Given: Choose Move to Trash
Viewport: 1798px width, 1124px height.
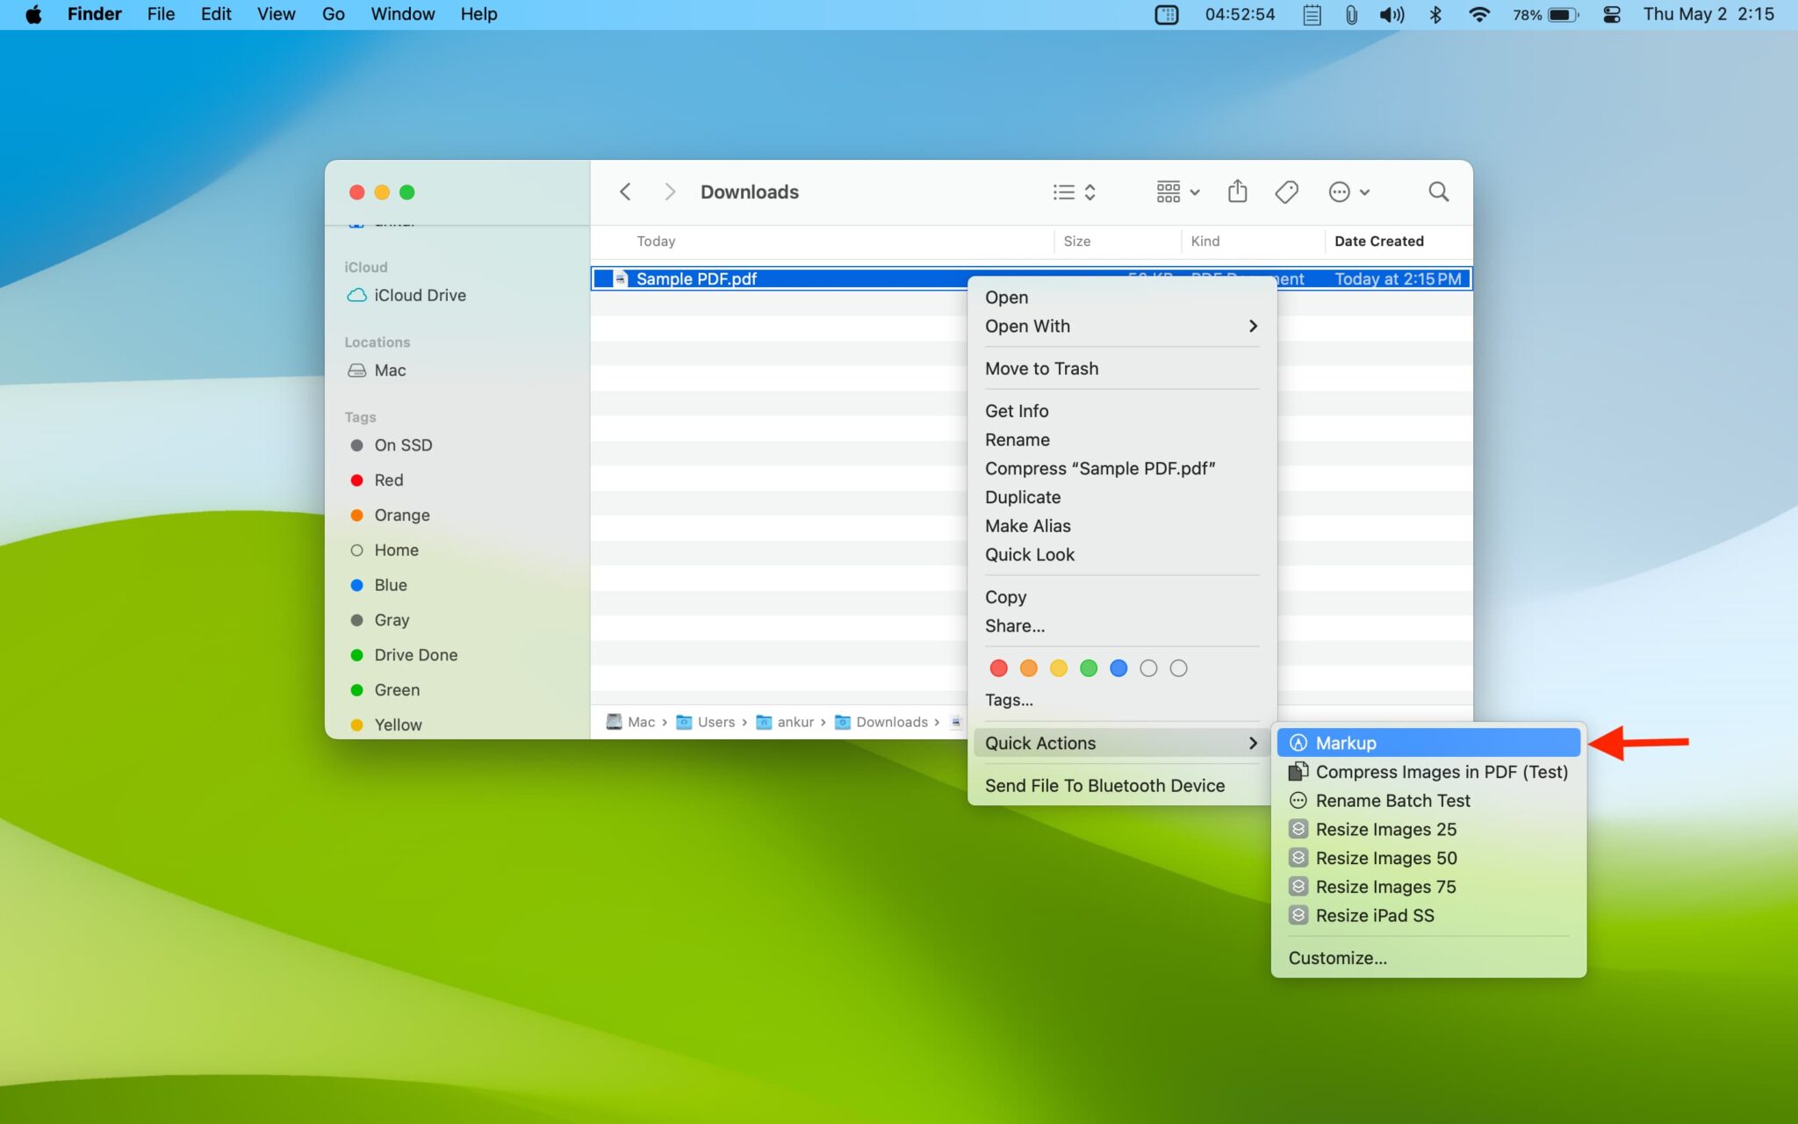Looking at the screenshot, I should (x=1121, y=369).
